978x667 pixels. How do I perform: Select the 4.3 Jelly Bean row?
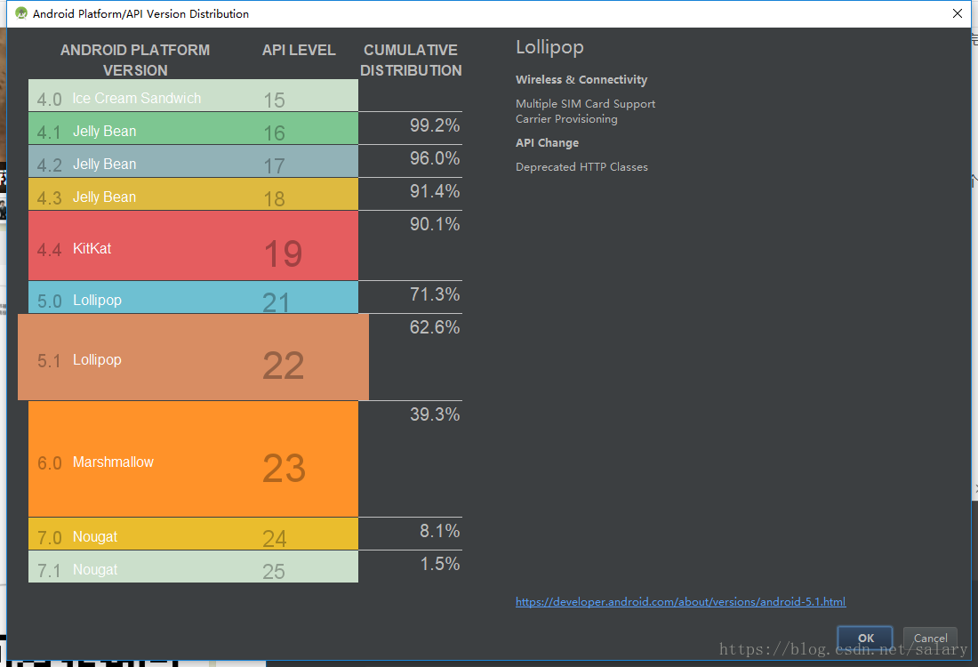coord(193,194)
